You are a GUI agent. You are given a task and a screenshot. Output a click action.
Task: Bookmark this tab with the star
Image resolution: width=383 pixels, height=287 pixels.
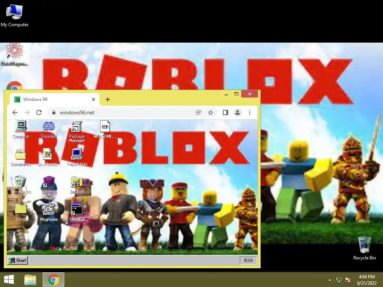click(211, 112)
